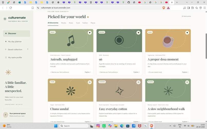
Task: Click Explore on Easy everyday cotton card
Action: (x=137, y=122)
